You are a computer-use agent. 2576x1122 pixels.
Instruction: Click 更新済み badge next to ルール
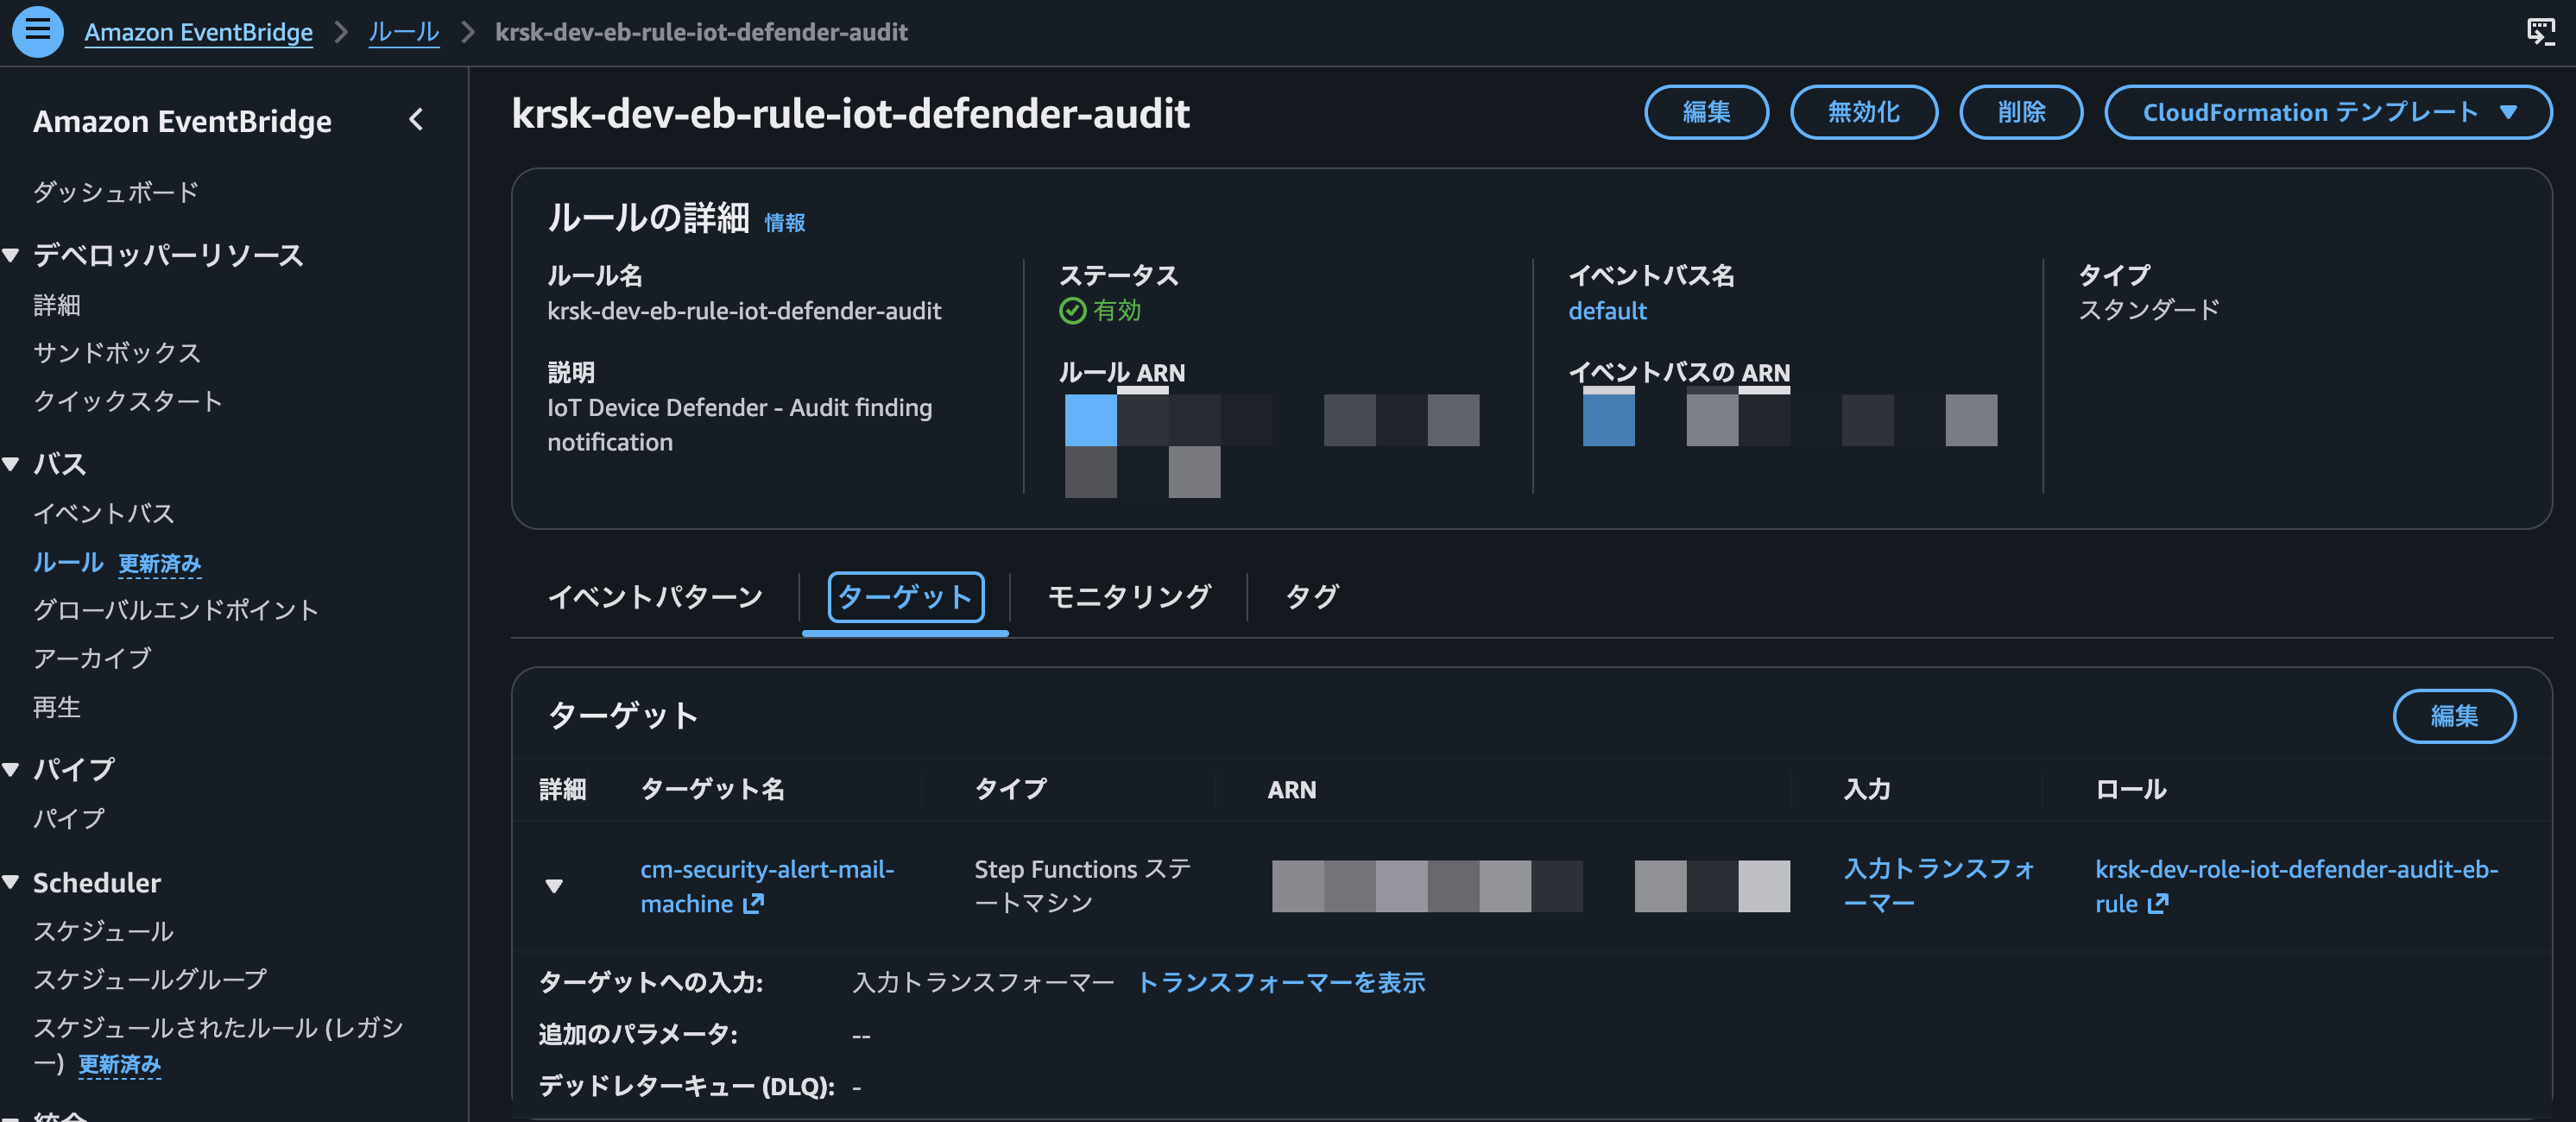[159, 564]
